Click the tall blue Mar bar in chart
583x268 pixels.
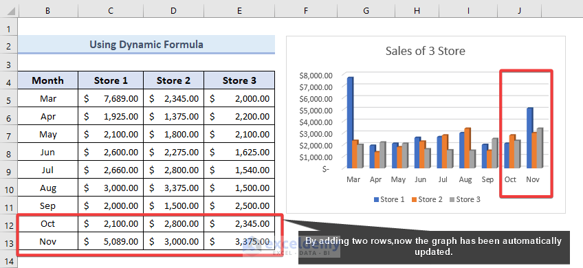[350, 123]
